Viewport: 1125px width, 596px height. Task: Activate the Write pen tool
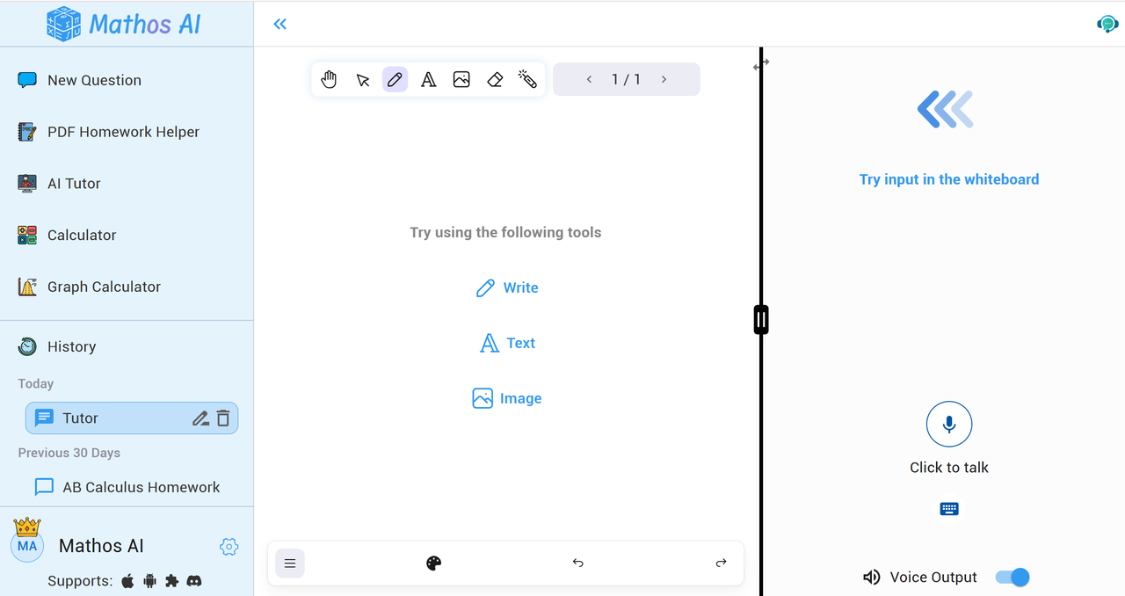(x=395, y=79)
